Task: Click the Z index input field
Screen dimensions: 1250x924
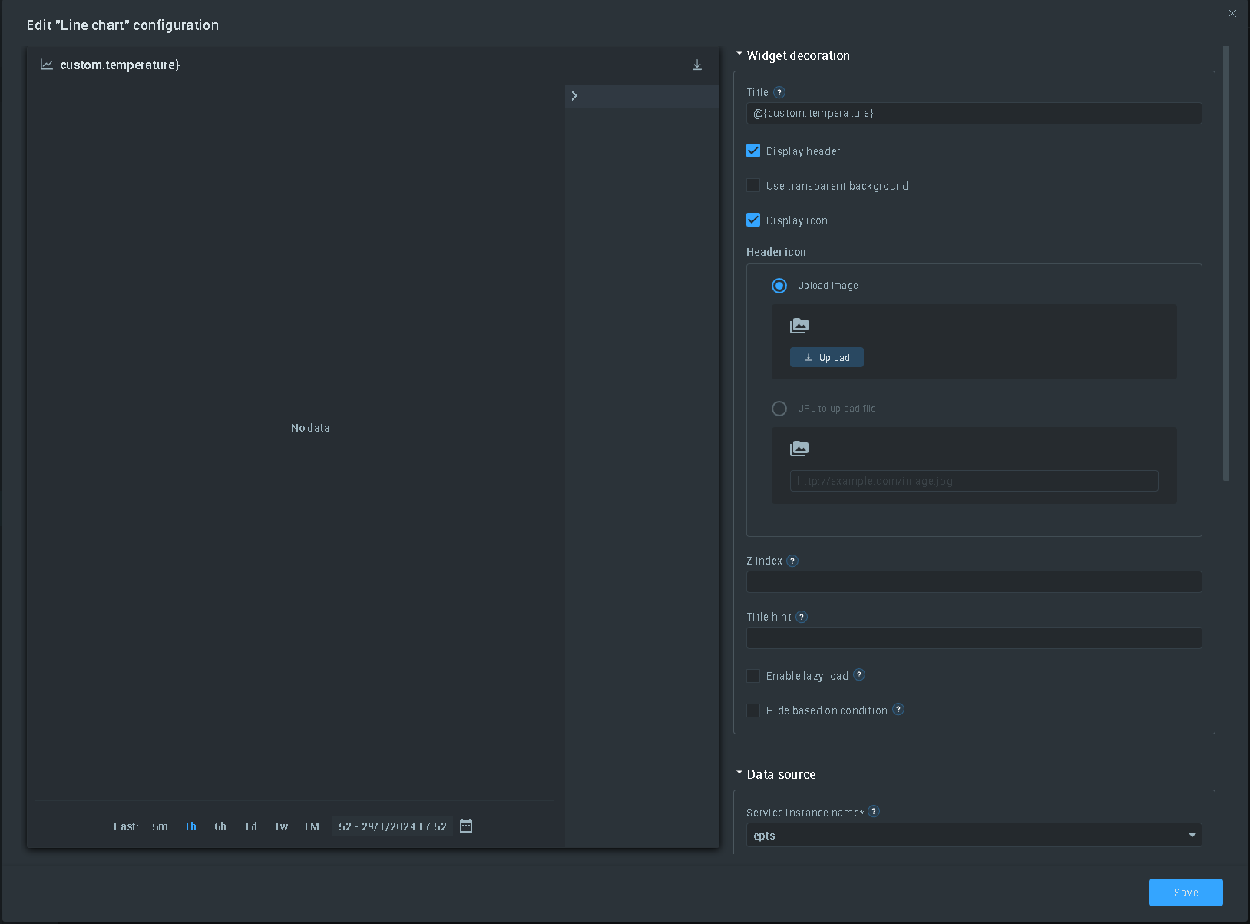Action: (x=974, y=581)
